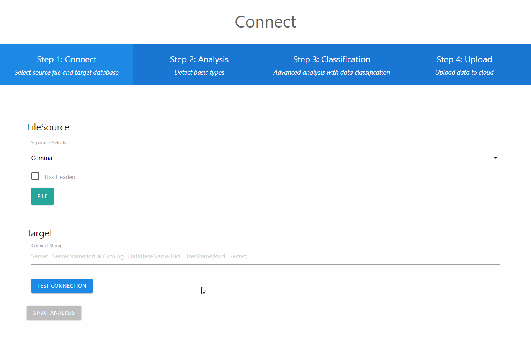531x349 pixels.
Task: Click the Connect String label
Action: click(46, 246)
